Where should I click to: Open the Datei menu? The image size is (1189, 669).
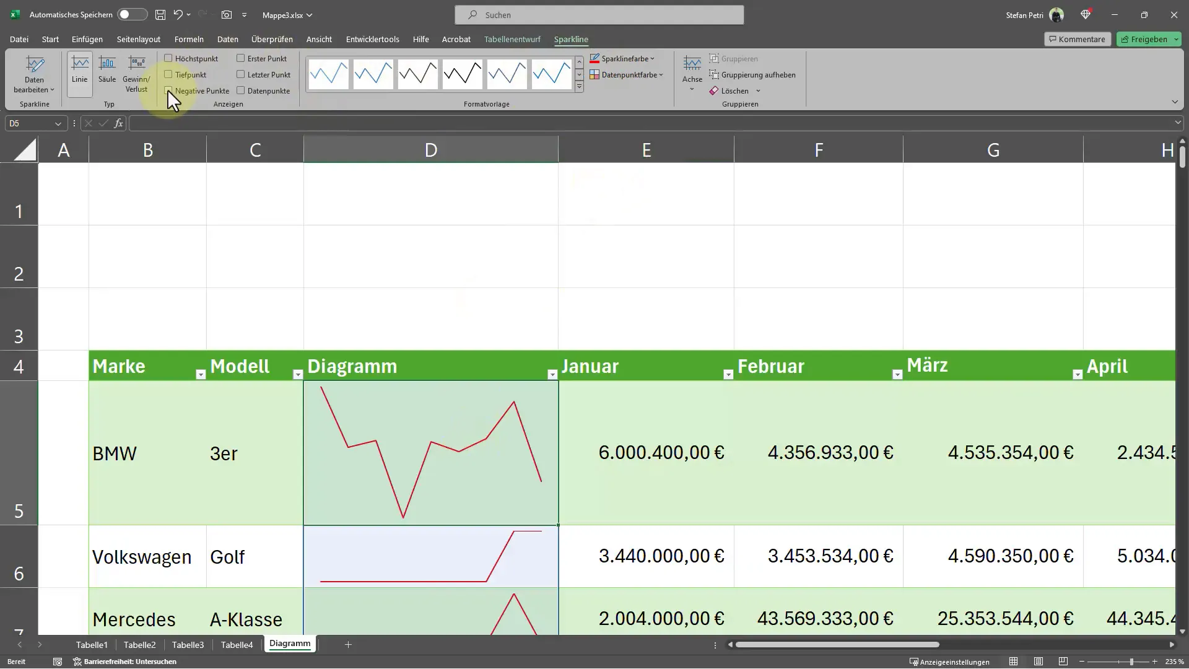(19, 39)
